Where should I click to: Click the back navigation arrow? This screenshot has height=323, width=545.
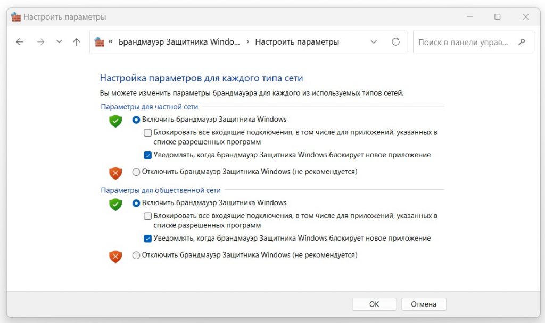pyautogui.click(x=20, y=42)
